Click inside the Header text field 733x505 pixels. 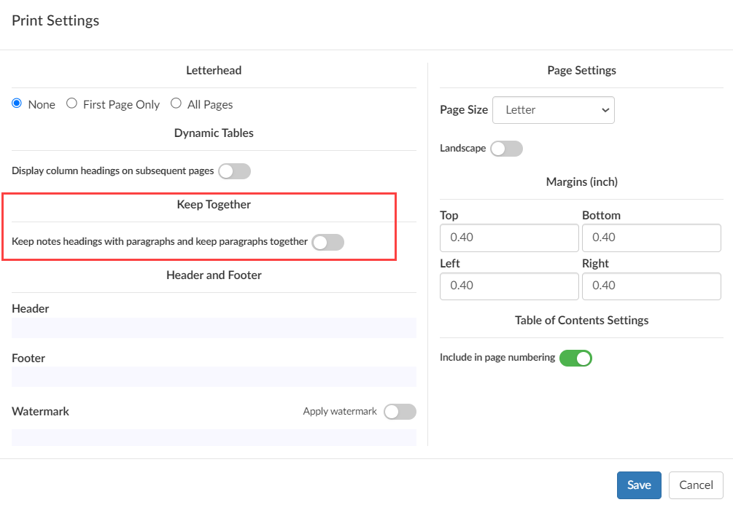pyautogui.click(x=214, y=327)
